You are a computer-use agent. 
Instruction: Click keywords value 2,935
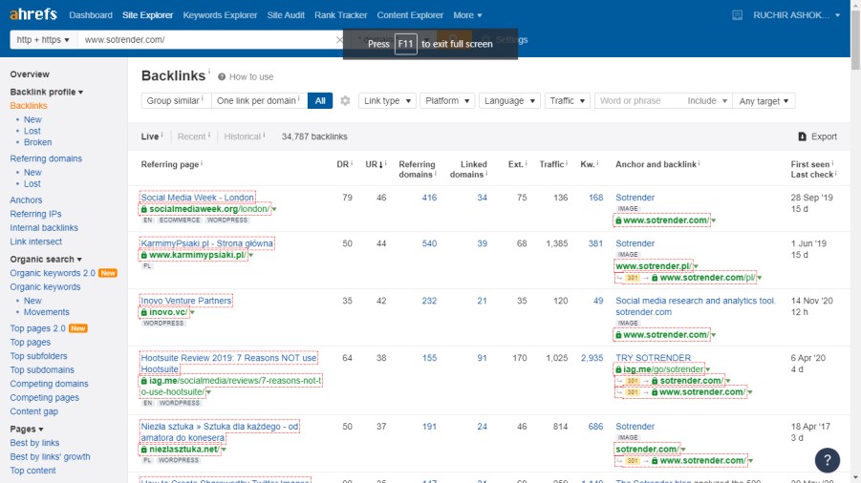(592, 357)
